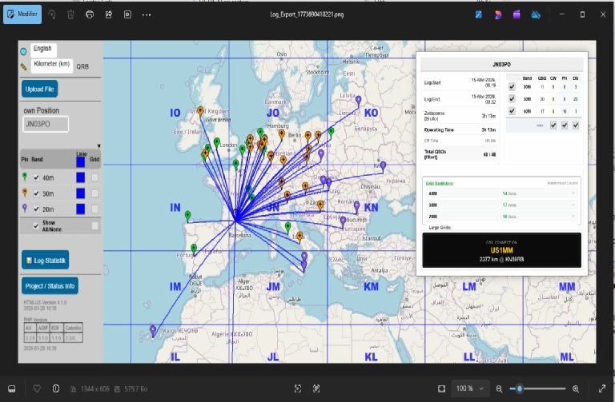This screenshot has width=615, height=402.
Task: Toggle the 40m band checkbox
Action: click(36, 177)
